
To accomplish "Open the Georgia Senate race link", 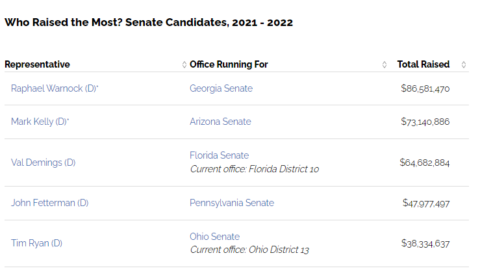I will point(221,88).
